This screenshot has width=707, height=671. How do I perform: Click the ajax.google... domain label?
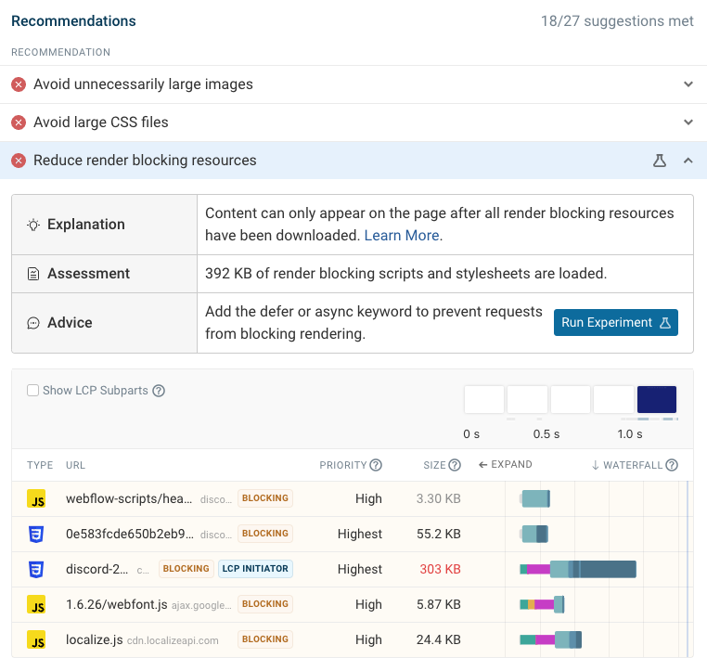(201, 605)
